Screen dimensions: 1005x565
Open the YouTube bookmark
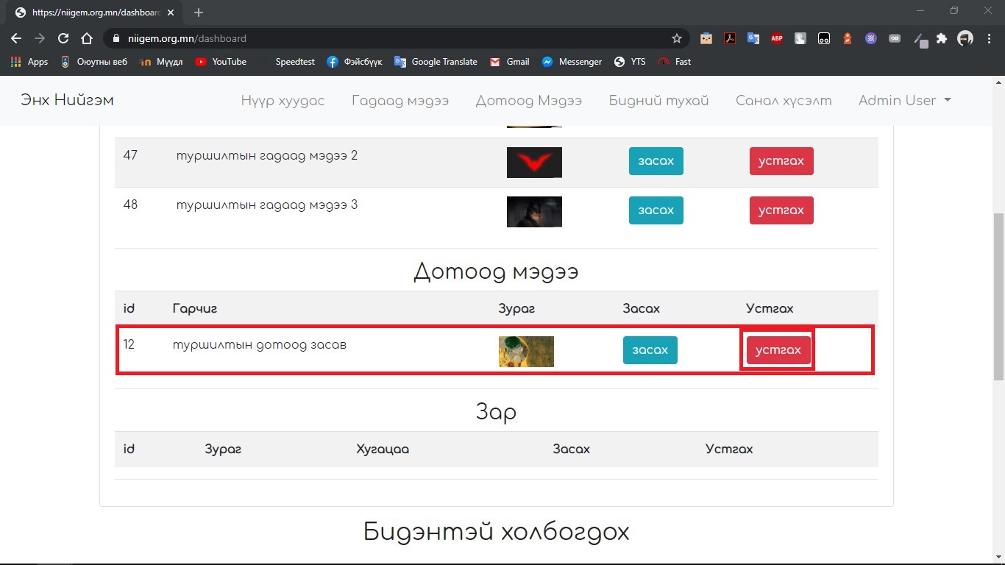tap(221, 62)
